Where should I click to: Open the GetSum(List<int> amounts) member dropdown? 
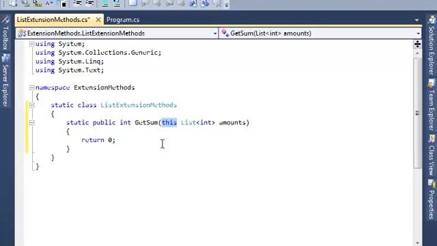coord(320,33)
